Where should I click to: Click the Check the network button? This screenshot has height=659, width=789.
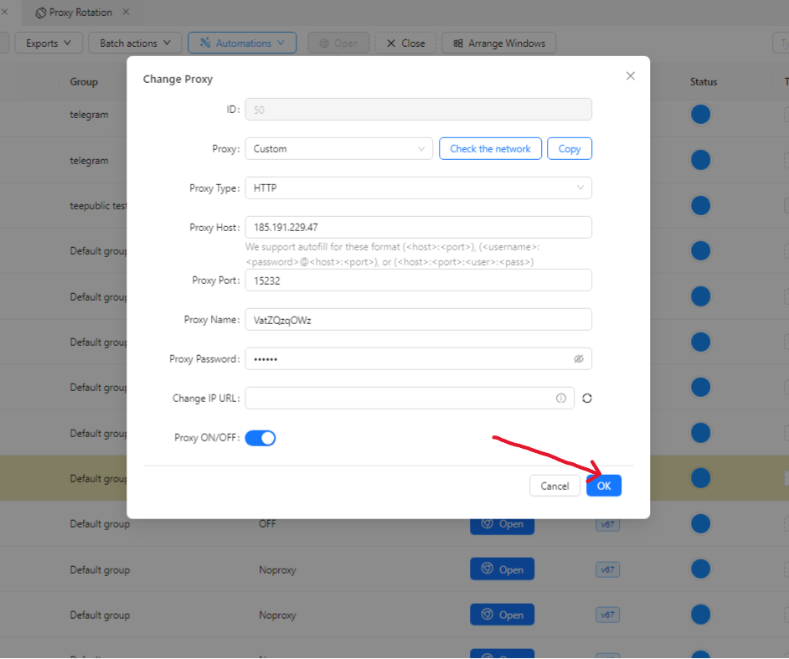click(x=490, y=148)
